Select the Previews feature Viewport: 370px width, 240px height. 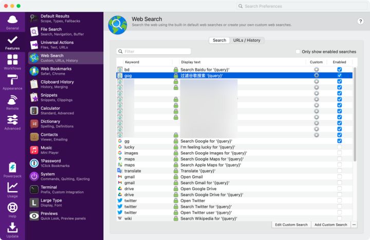click(x=66, y=216)
